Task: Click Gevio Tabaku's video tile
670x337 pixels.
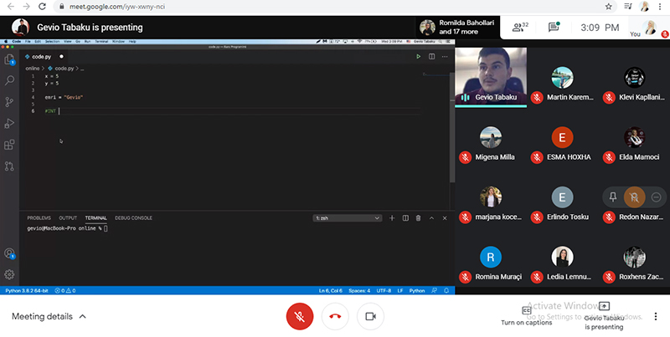Action: pos(491,77)
